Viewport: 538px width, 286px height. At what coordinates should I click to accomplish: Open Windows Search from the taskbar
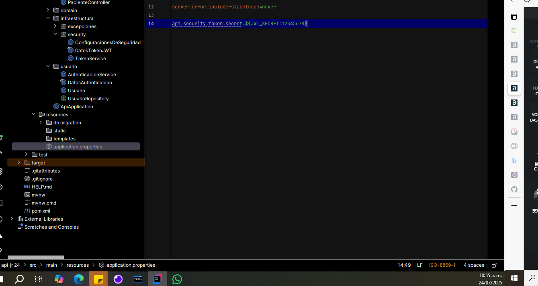(x=19, y=279)
